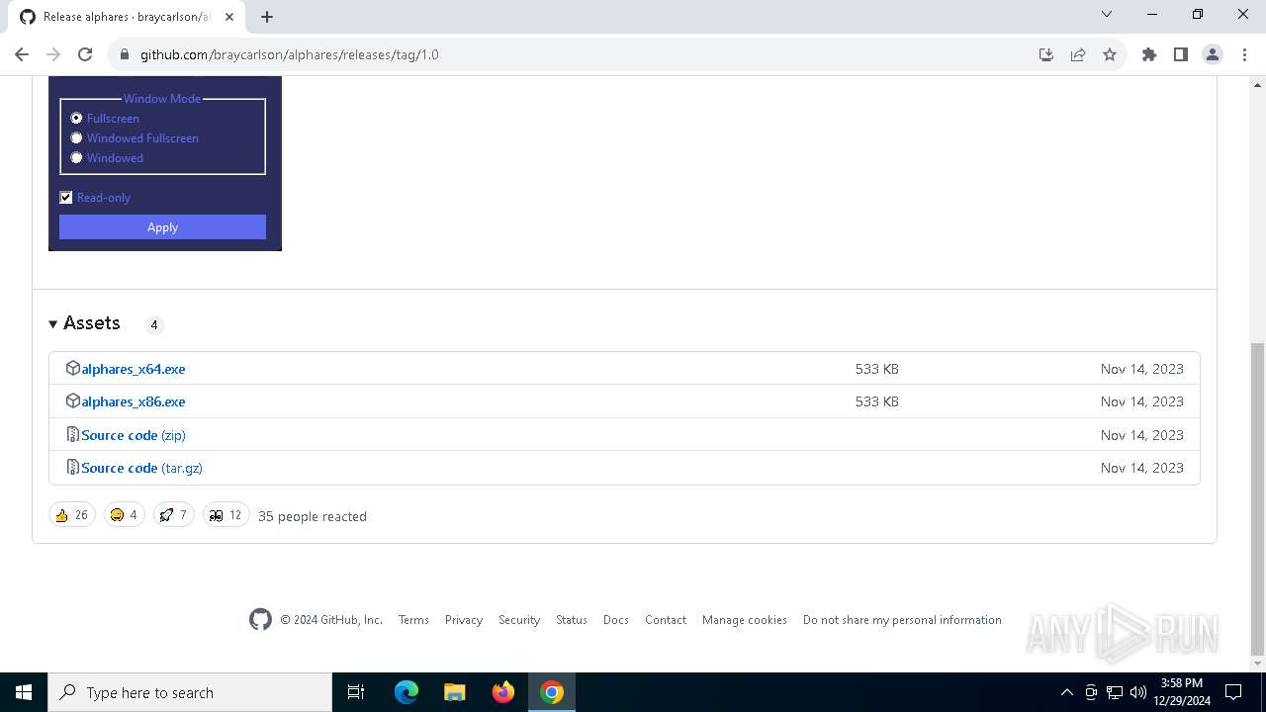Image resolution: width=1266 pixels, height=712 pixels.
Task: Download Source code (zip)
Action: tap(134, 435)
